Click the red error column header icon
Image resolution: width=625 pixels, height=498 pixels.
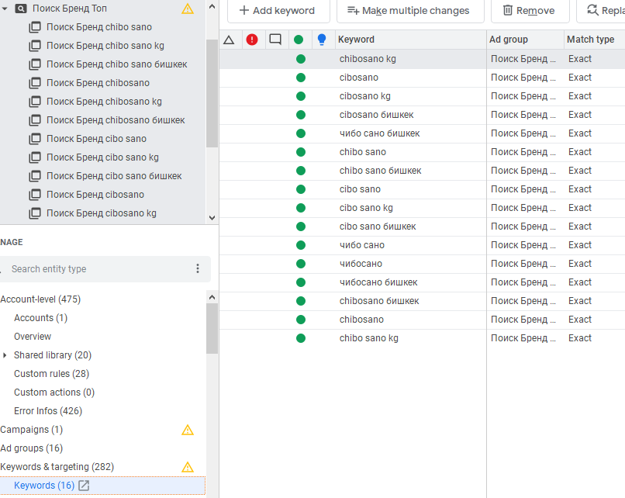252,40
